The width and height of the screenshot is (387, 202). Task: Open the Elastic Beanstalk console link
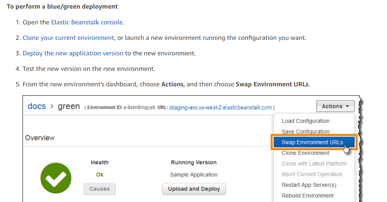(x=87, y=22)
